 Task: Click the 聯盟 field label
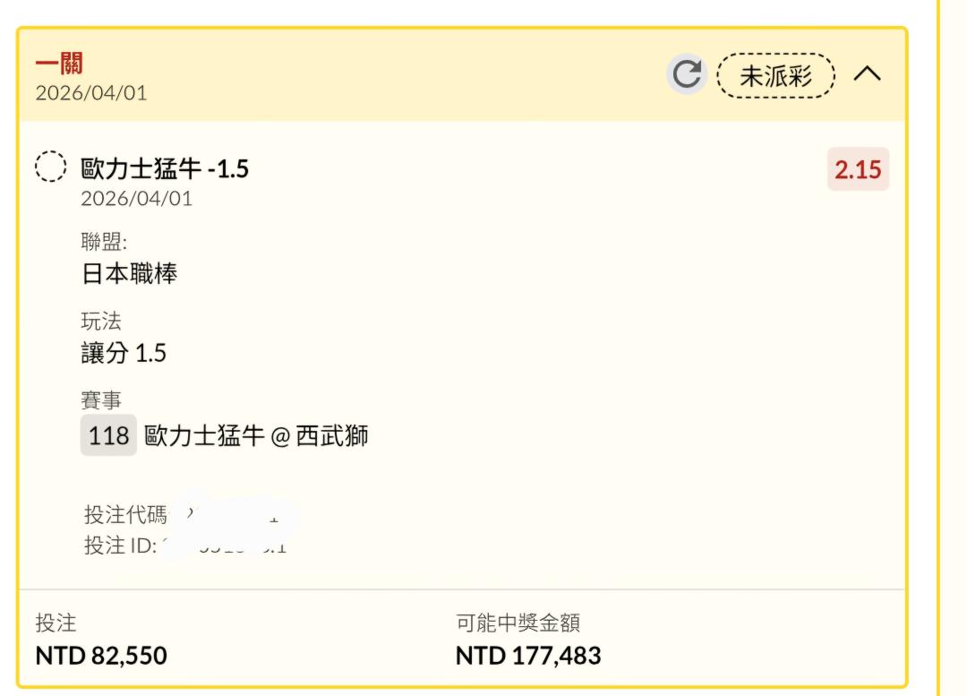(105, 243)
